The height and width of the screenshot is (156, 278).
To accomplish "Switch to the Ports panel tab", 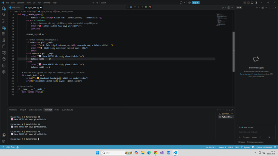I will click(57, 110).
